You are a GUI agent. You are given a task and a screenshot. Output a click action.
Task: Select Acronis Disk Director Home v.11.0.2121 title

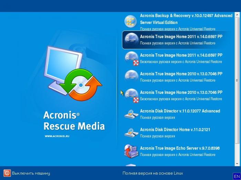pos(175,130)
